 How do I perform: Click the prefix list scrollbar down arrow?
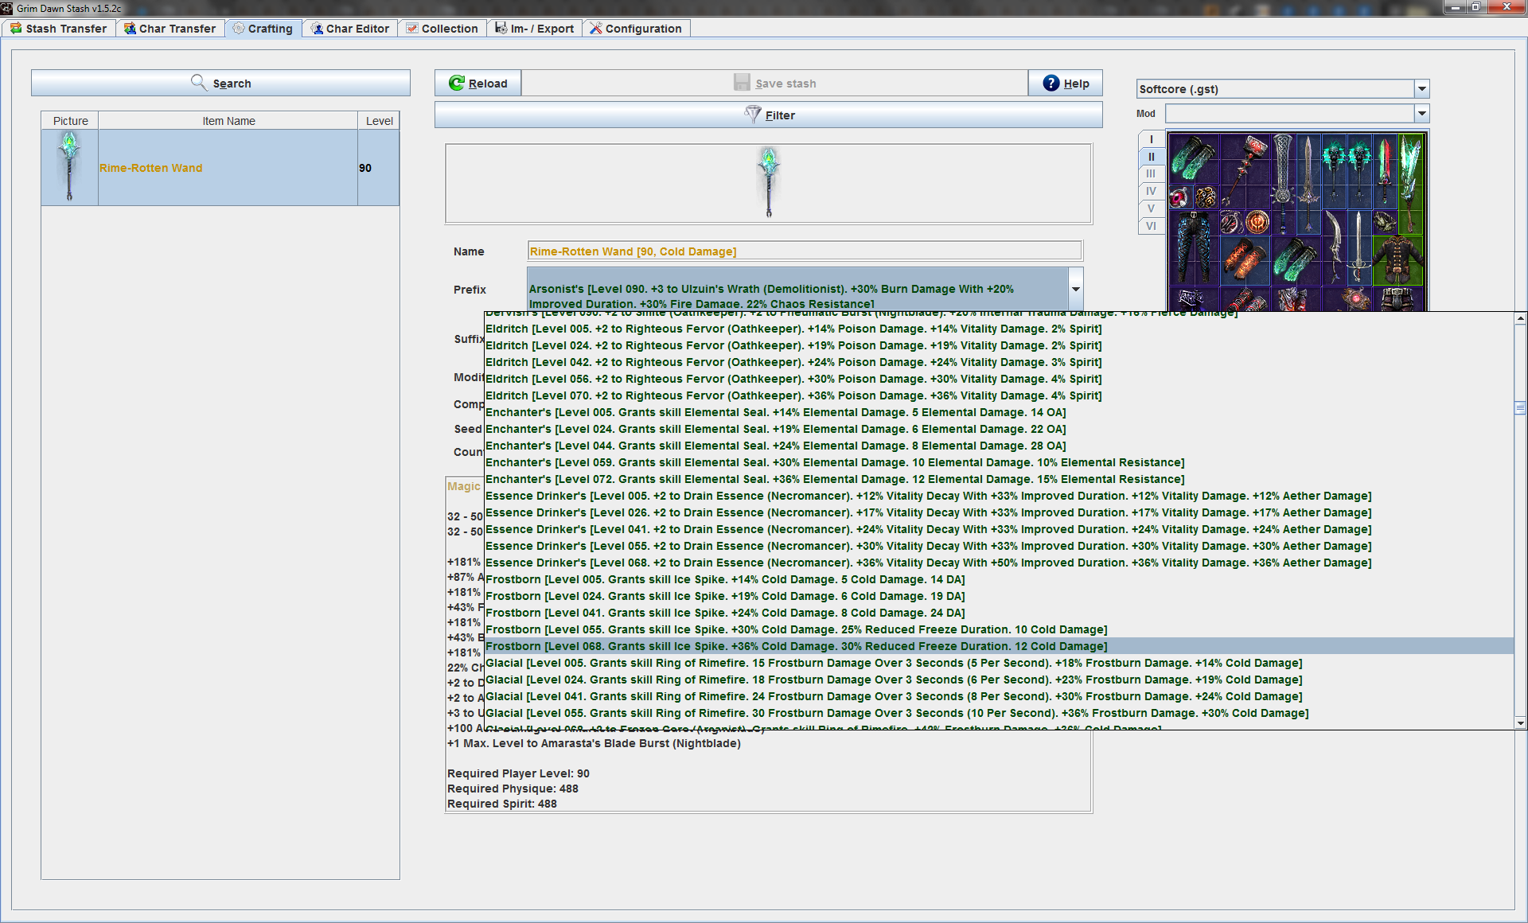(1520, 723)
